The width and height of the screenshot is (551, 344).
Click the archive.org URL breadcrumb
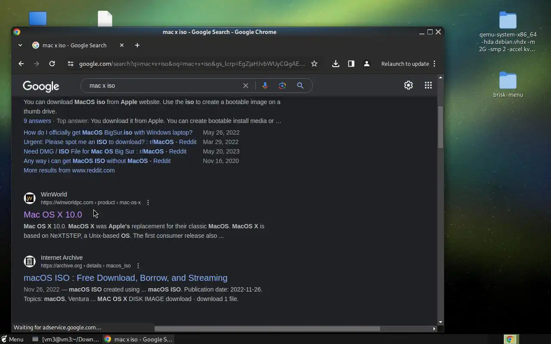(x=86, y=266)
